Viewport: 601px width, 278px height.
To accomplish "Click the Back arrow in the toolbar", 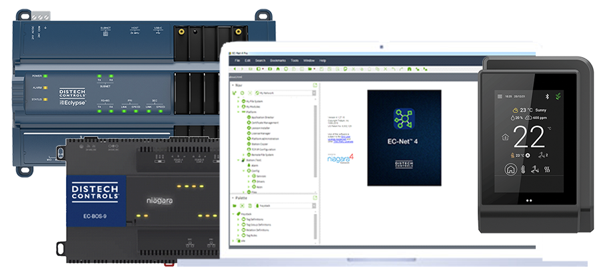I will [235, 69].
